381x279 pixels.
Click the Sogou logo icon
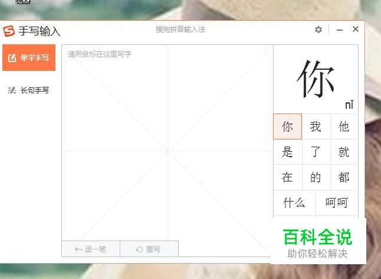pyautogui.click(x=9, y=31)
